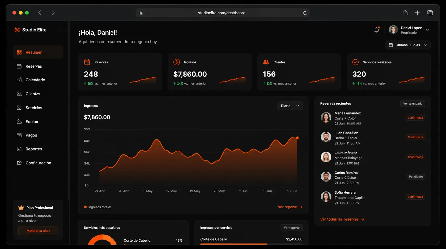Click the Safari forward arrow
Image resolution: width=446 pixels, height=249 pixels.
pos(53,13)
